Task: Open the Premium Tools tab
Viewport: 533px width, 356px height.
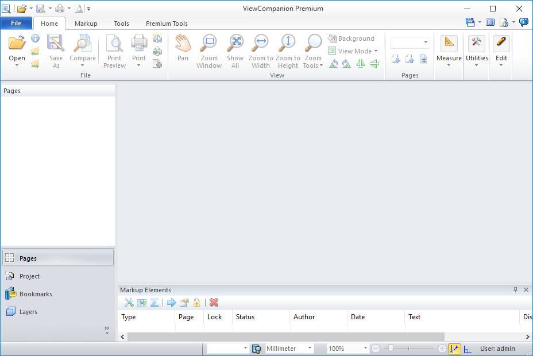Action: point(166,24)
